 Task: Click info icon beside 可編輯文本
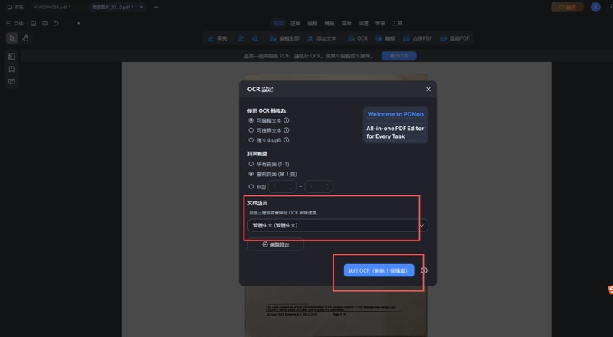click(286, 120)
